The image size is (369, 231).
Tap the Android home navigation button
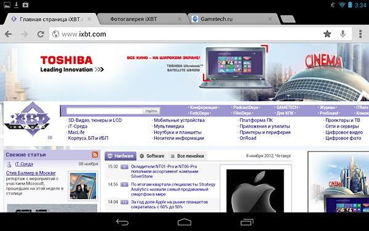tap(184, 222)
